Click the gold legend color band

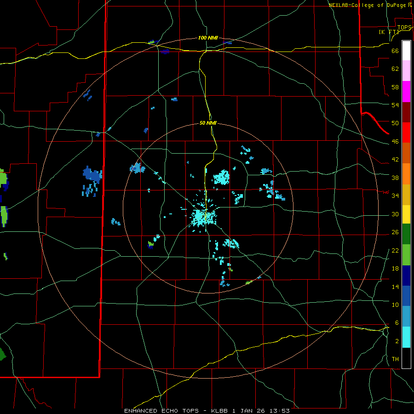pyautogui.click(x=406, y=195)
